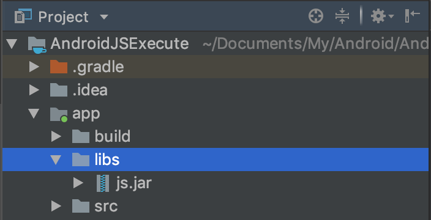Expand the .gradle folder

pyautogui.click(x=34, y=67)
